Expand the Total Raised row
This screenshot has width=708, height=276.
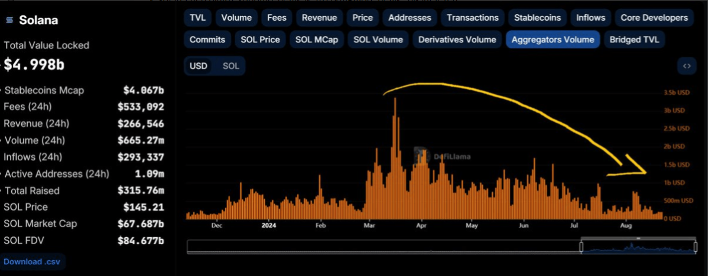(x=83, y=190)
